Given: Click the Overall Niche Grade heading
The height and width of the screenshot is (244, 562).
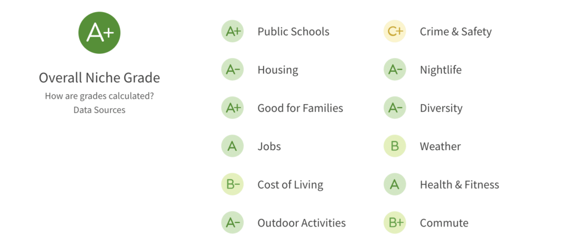Looking at the screenshot, I should [99, 77].
